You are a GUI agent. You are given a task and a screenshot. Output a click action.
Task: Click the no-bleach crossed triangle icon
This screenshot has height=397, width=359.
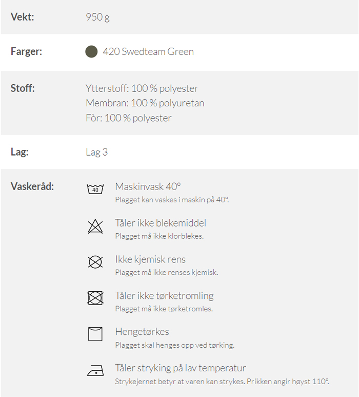(x=95, y=226)
